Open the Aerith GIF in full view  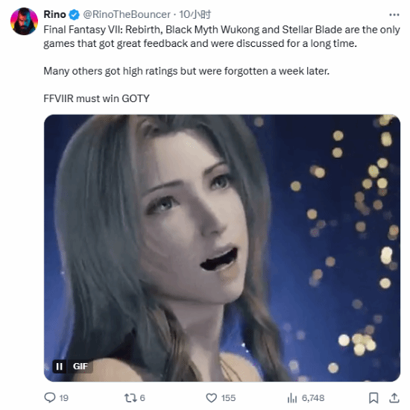pyautogui.click(x=222, y=248)
